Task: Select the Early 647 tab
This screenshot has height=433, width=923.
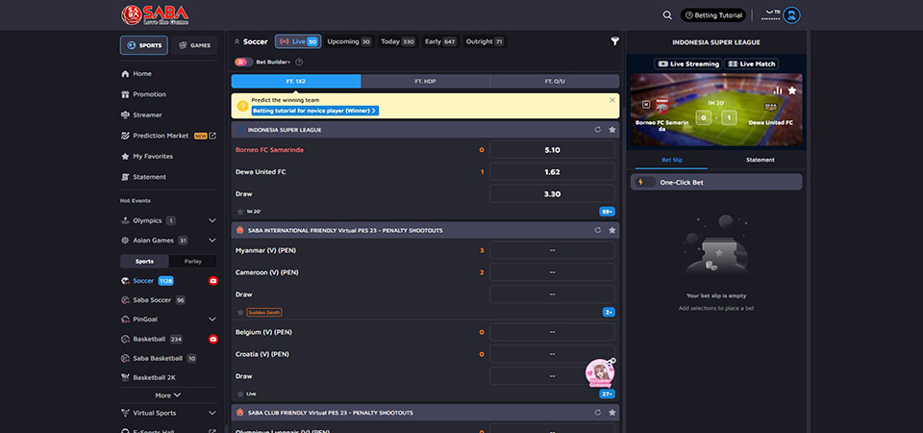Action: (x=441, y=41)
